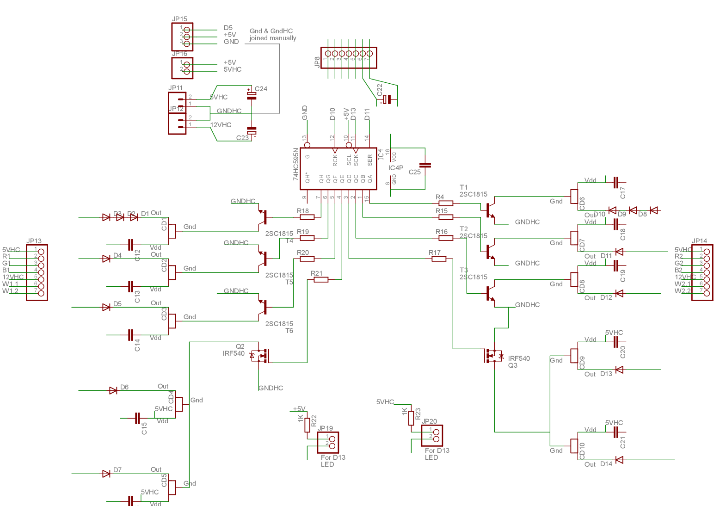Select resistor R16 symbol

tap(446, 238)
